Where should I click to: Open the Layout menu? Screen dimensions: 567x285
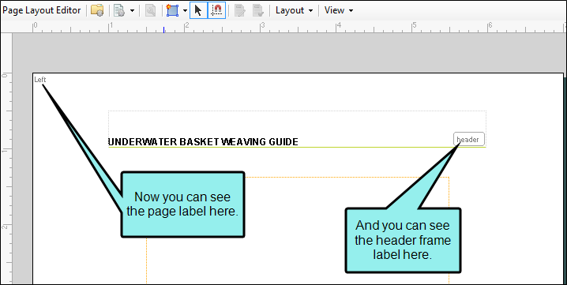[294, 10]
